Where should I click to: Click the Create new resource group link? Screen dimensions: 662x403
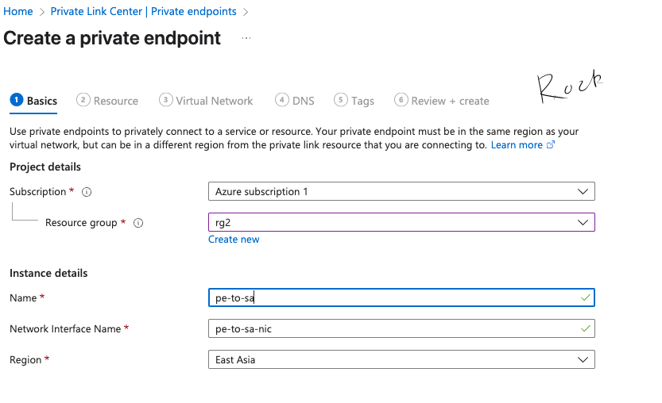coord(234,239)
